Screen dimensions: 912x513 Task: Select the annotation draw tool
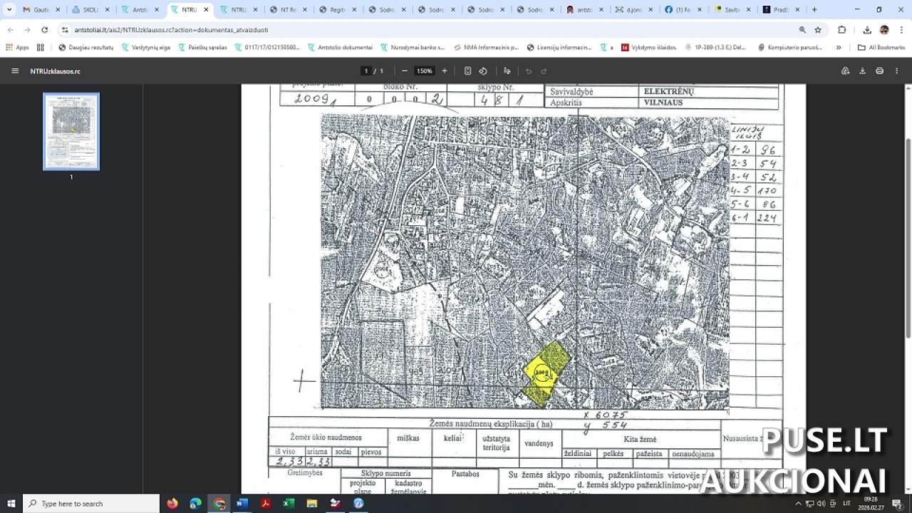point(507,71)
